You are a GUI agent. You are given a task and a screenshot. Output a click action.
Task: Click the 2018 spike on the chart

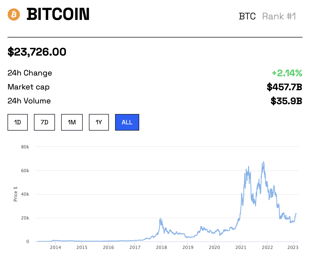(160, 218)
